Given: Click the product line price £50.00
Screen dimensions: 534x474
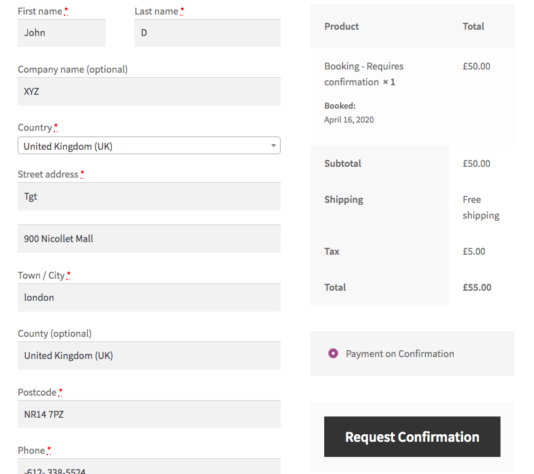Looking at the screenshot, I should tap(476, 66).
